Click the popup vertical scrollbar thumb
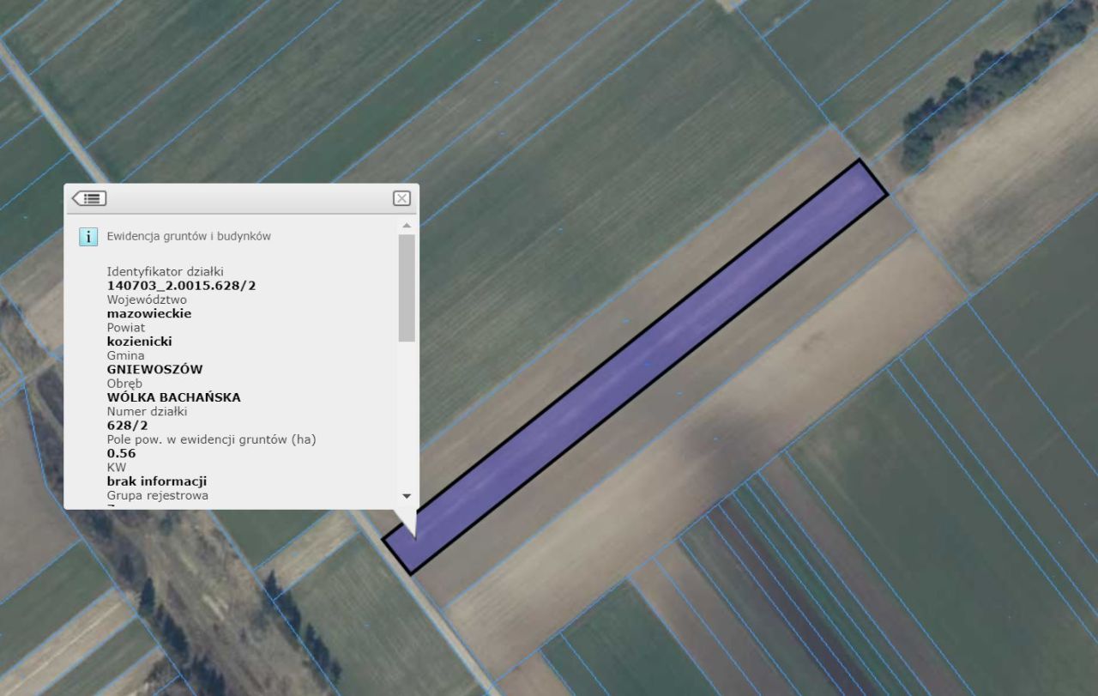1098x696 pixels. tap(407, 287)
